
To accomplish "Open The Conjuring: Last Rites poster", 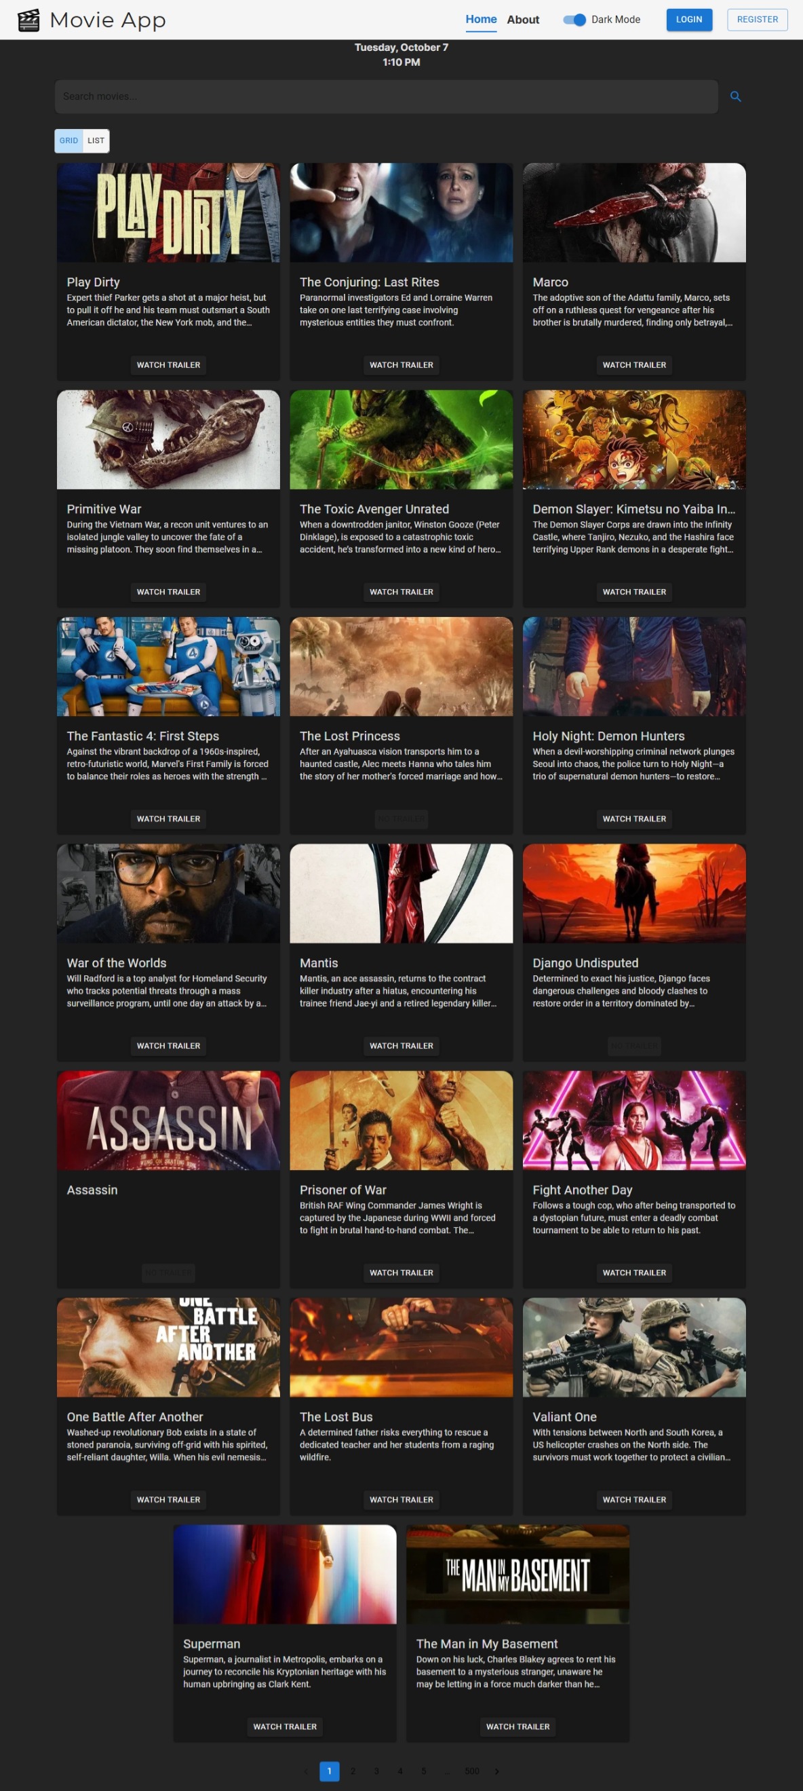I will pyautogui.click(x=401, y=212).
